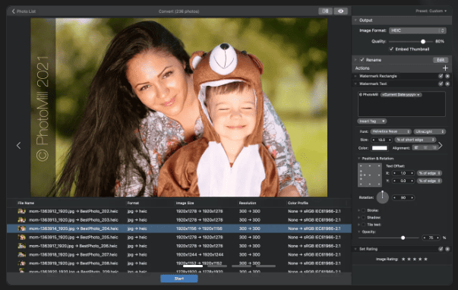Disable the Watermark Text action checkmark
This screenshot has height=290, width=458.
tap(441, 84)
